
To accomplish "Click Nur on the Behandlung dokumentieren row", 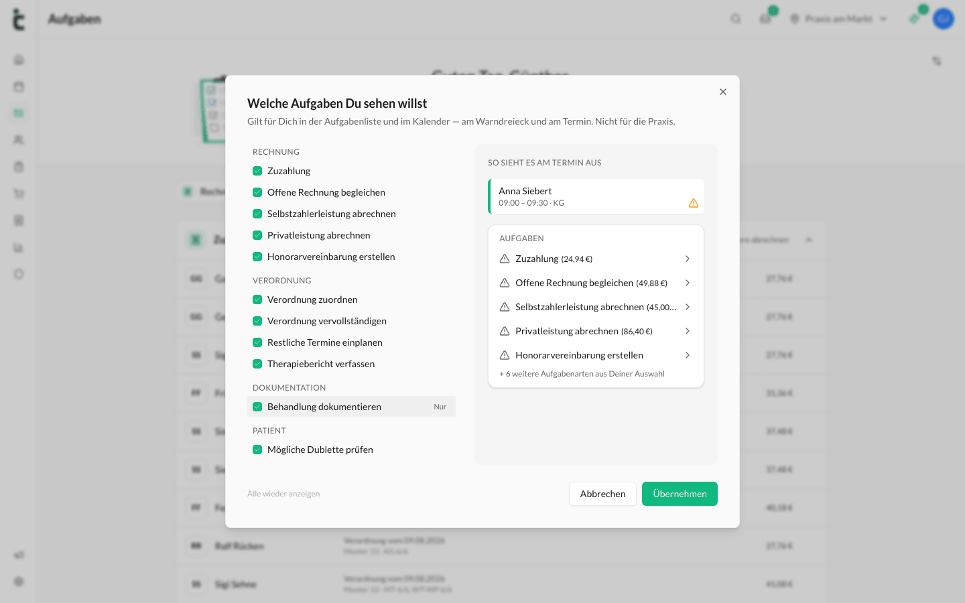I will (x=440, y=407).
